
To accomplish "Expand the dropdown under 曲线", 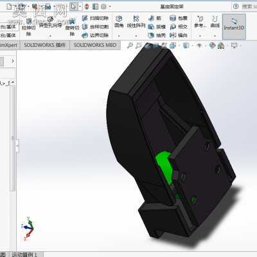I will pyautogui.click(x=215, y=36).
